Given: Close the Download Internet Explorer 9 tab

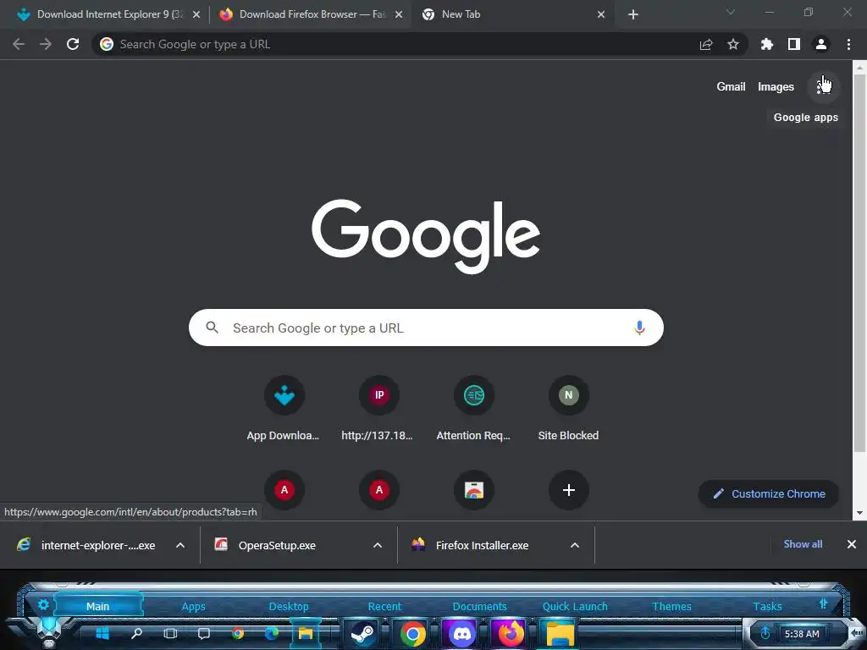Looking at the screenshot, I should (x=196, y=15).
